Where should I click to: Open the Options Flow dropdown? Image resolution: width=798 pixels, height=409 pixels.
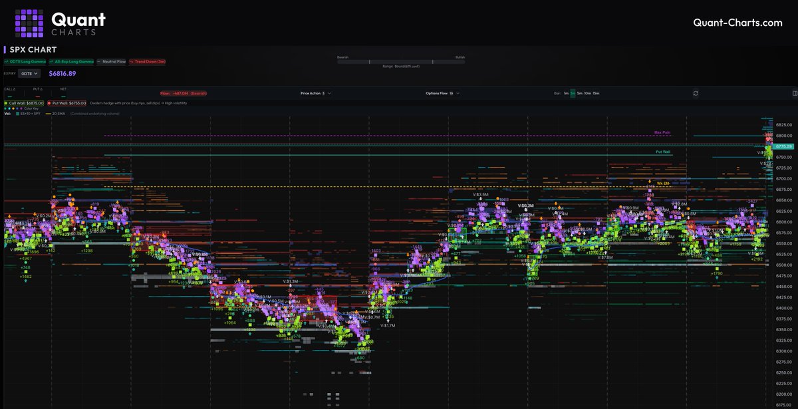pos(442,93)
